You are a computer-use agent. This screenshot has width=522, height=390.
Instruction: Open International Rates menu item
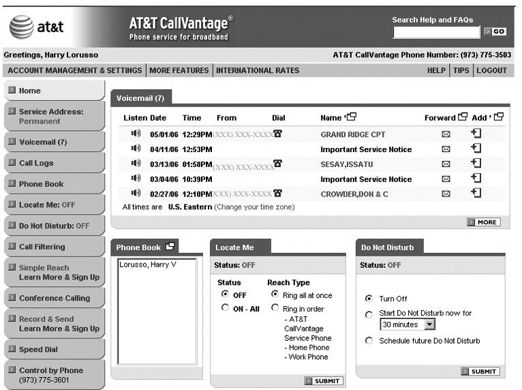(x=258, y=70)
